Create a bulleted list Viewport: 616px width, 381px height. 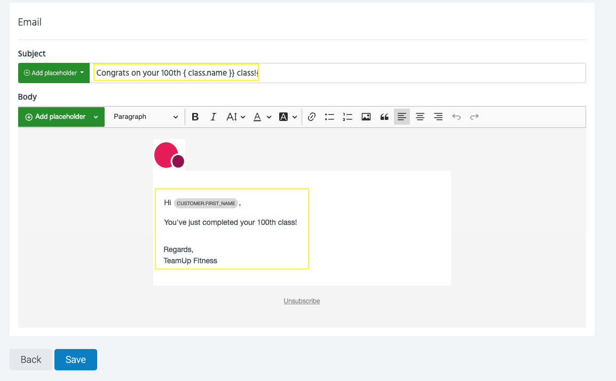[x=329, y=117]
